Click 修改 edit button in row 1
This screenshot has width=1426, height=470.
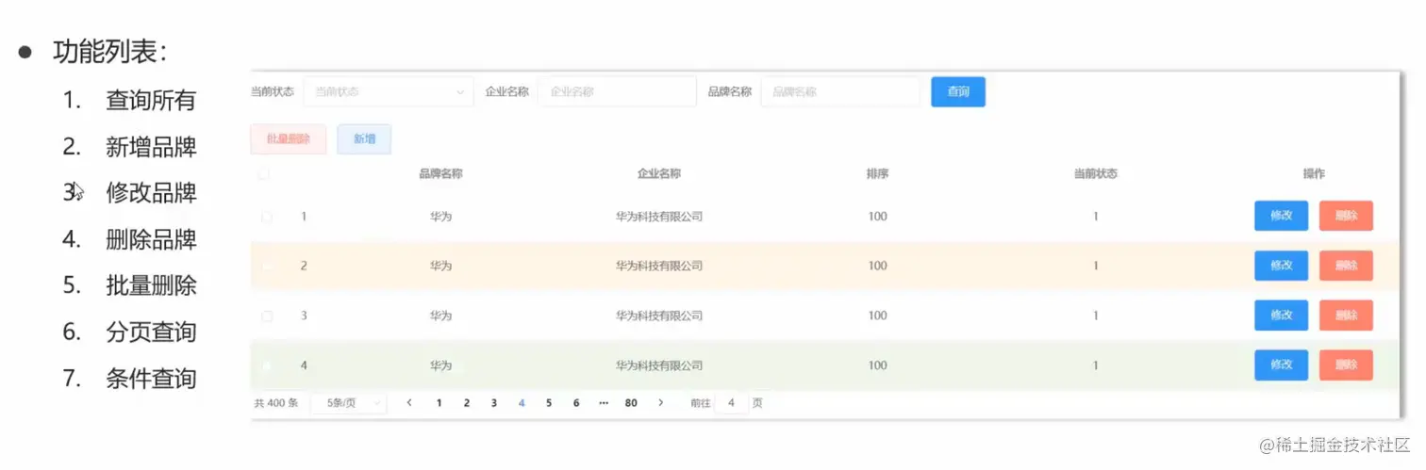point(1281,216)
